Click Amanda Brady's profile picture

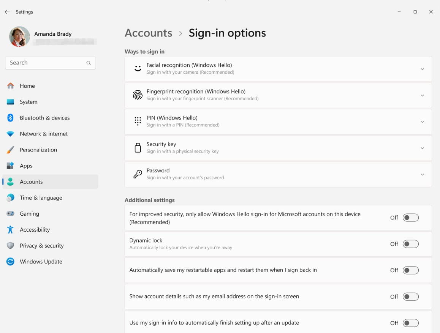pyautogui.click(x=19, y=37)
